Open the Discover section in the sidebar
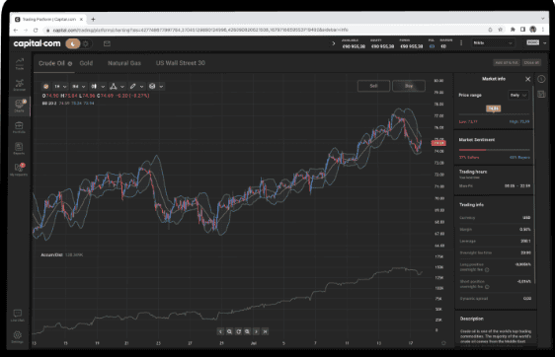 (19, 85)
